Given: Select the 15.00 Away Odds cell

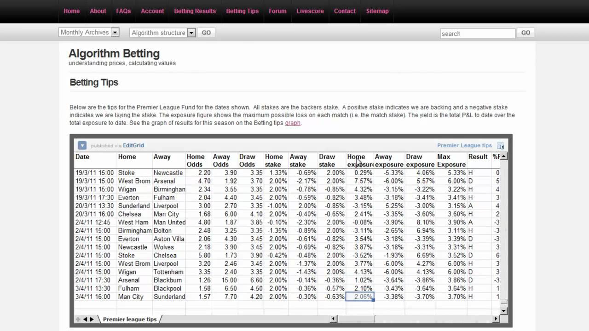Looking at the screenshot, I should [225, 280].
